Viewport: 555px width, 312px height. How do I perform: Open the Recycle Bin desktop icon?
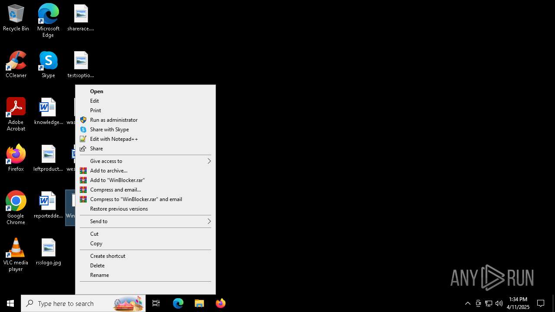tap(16, 18)
